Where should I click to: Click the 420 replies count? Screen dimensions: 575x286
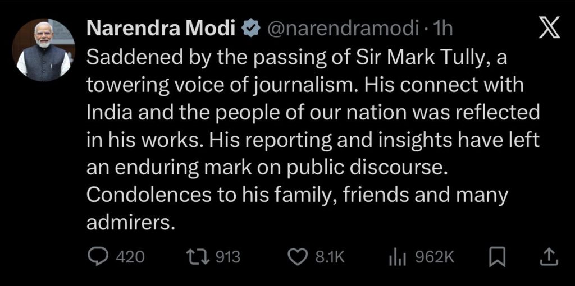pos(129,257)
